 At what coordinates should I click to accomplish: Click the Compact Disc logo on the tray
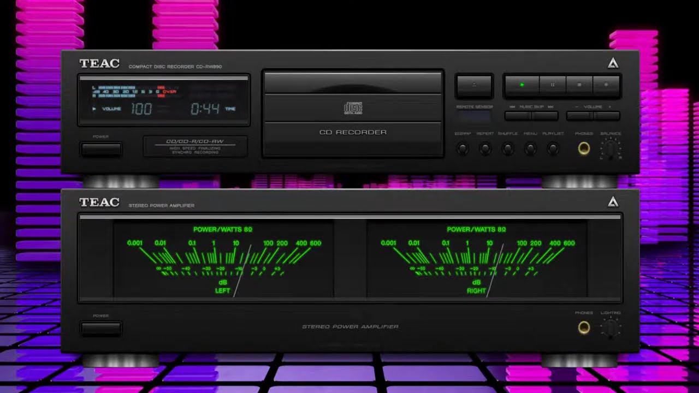point(353,108)
